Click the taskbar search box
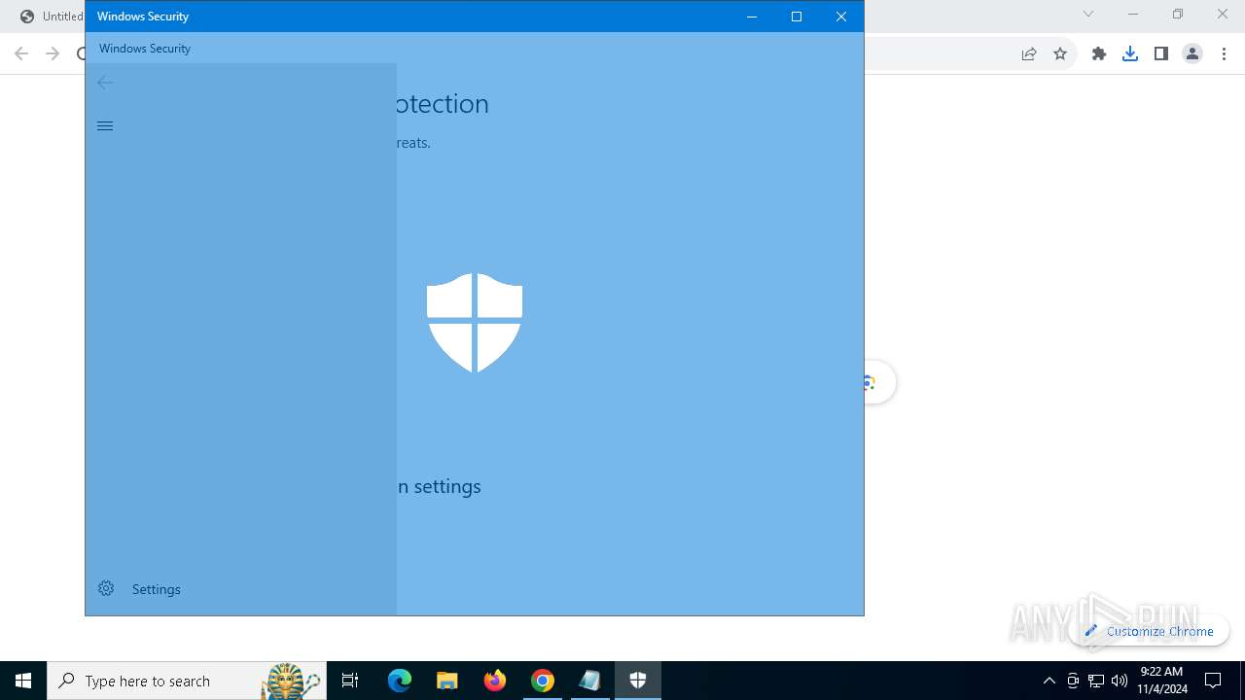 tap(187, 681)
